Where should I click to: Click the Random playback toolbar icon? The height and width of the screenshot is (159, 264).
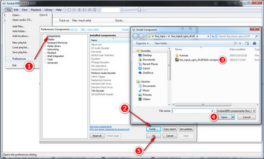pos(95,10)
